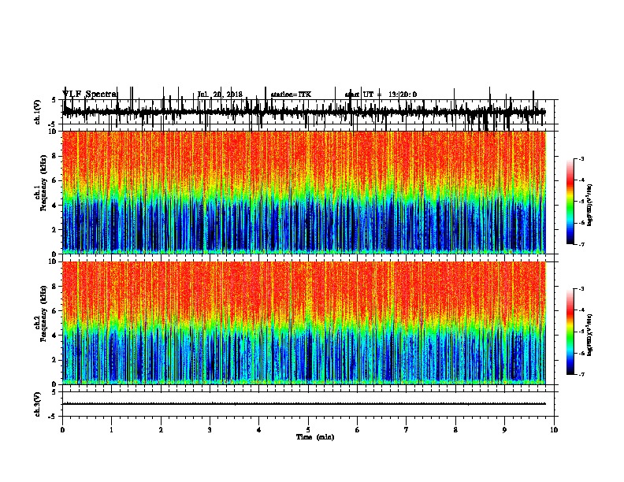Click tick label '7' on the Time axis
This screenshot has width=624, height=482.
pos(407,429)
